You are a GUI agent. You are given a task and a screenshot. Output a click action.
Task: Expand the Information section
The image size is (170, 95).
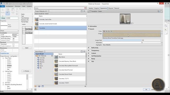[88, 26]
